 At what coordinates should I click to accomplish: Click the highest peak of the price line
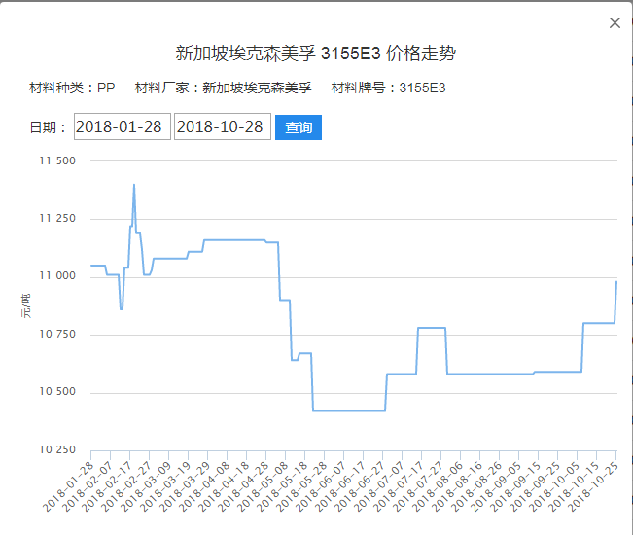(134, 184)
